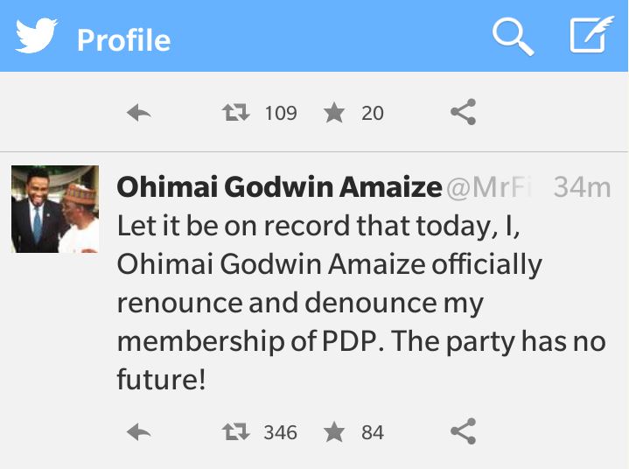Click the 109 retweet count number
This screenshot has width=629, height=469.
pyautogui.click(x=281, y=114)
